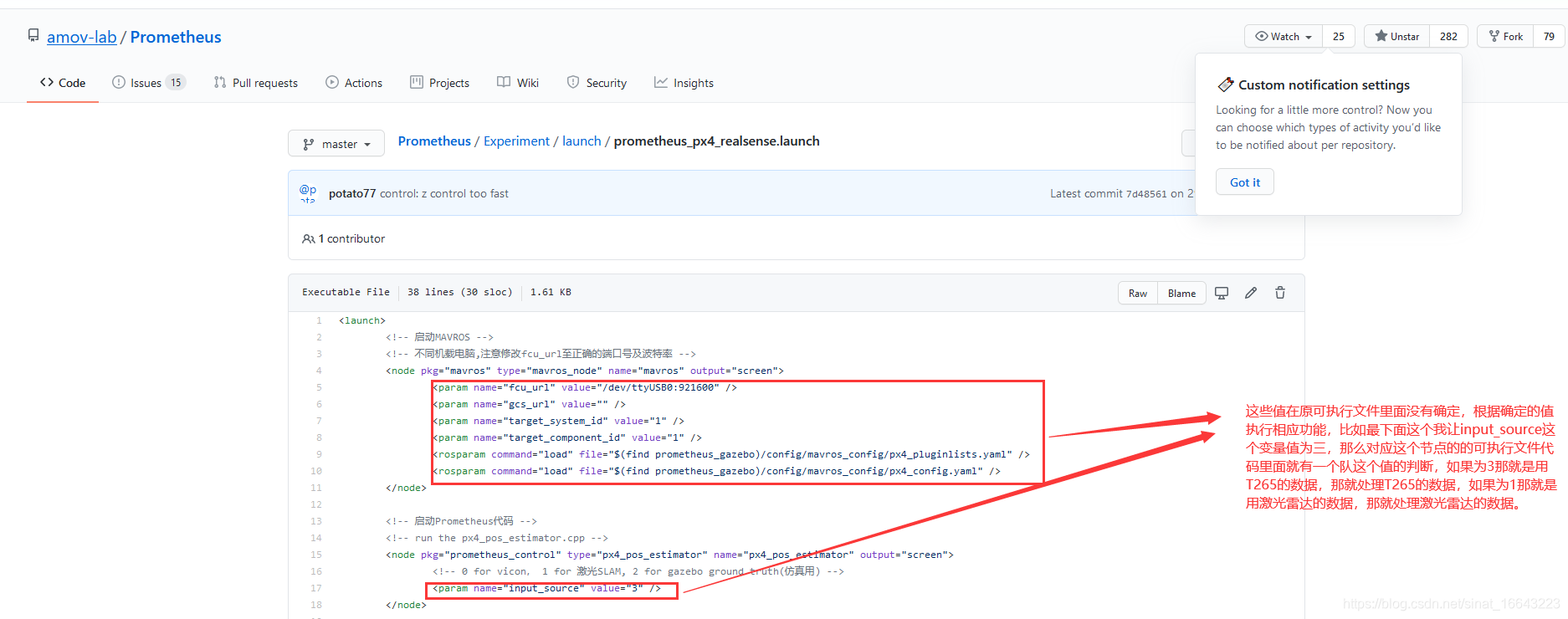1568x619 pixels.
Task: Open the Security tab
Action: coord(597,83)
